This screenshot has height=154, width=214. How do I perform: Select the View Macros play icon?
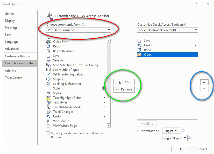pyautogui.click(x=48, y=121)
